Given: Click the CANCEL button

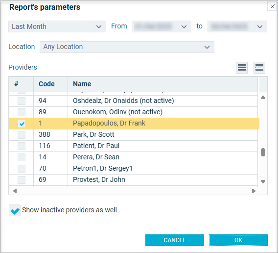Looking at the screenshot, I should 175,240.
